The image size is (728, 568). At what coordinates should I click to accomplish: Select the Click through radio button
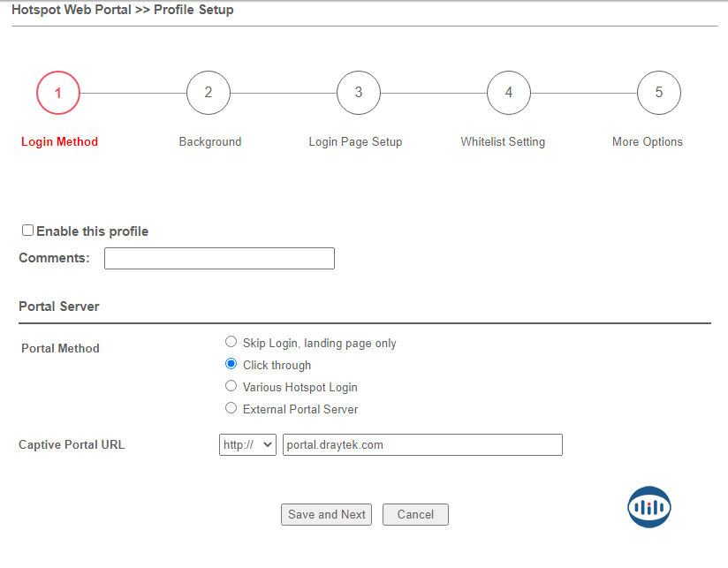pyautogui.click(x=231, y=364)
